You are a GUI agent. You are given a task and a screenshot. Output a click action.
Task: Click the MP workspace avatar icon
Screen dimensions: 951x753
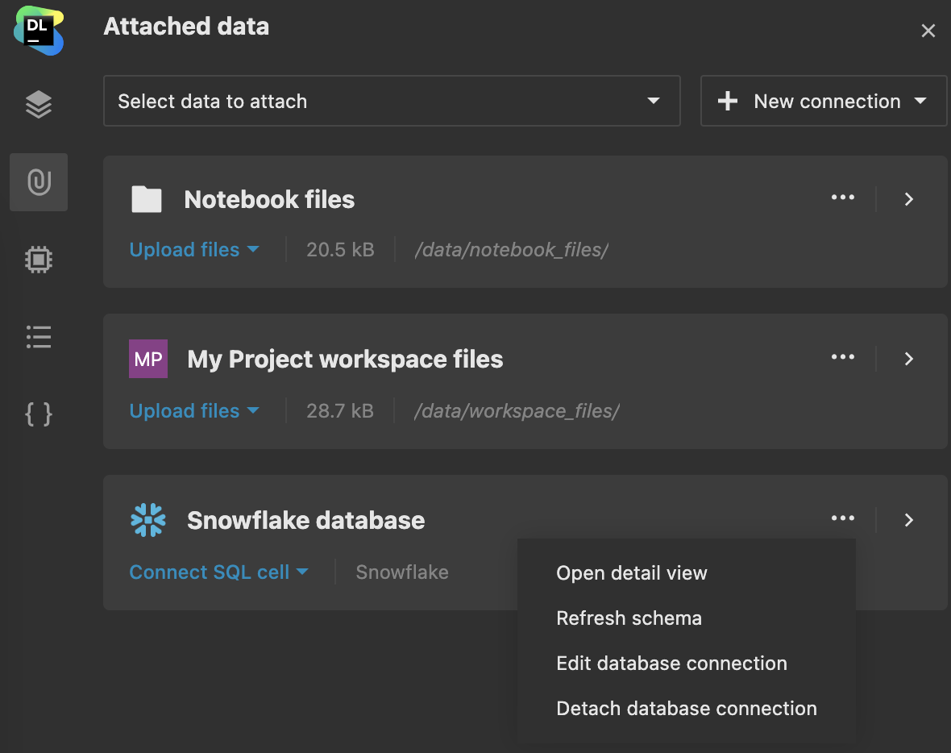(x=148, y=359)
